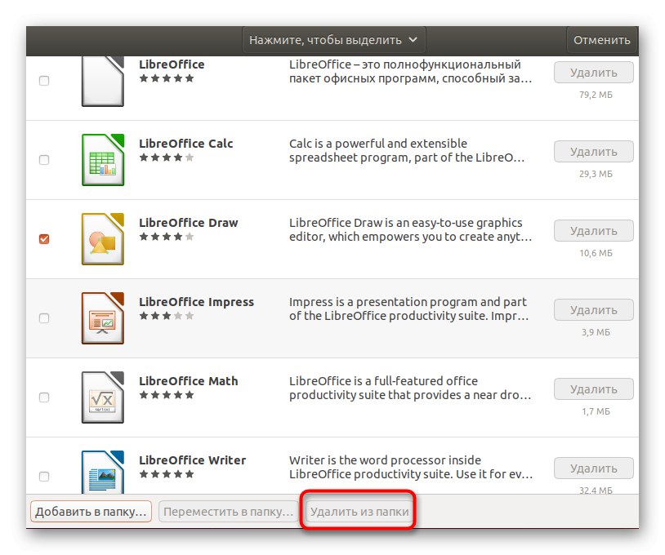The width and height of the screenshot is (665, 555).
Task: Click the star rating under LibreOffice Calc
Action: [x=167, y=158]
